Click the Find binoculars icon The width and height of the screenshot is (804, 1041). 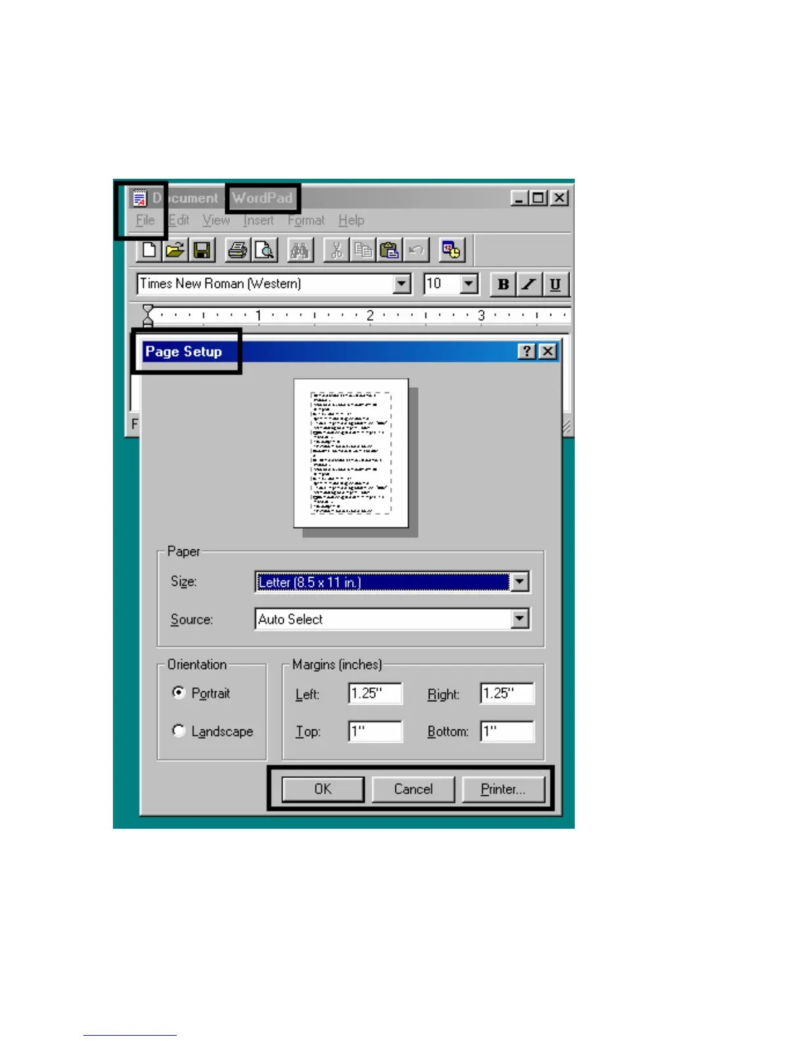pos(300,250)
